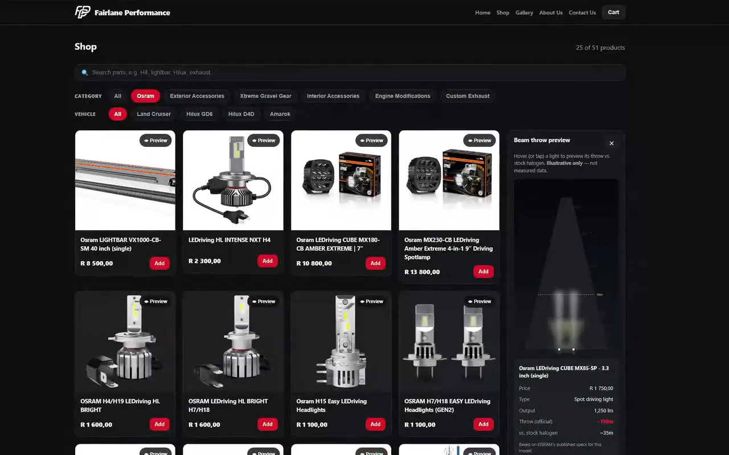Add OSRAM LEDriving HL BRIGHT H7/H18 to cart
The width and height of the screenshot is (729, 455).
pos(268,424)
